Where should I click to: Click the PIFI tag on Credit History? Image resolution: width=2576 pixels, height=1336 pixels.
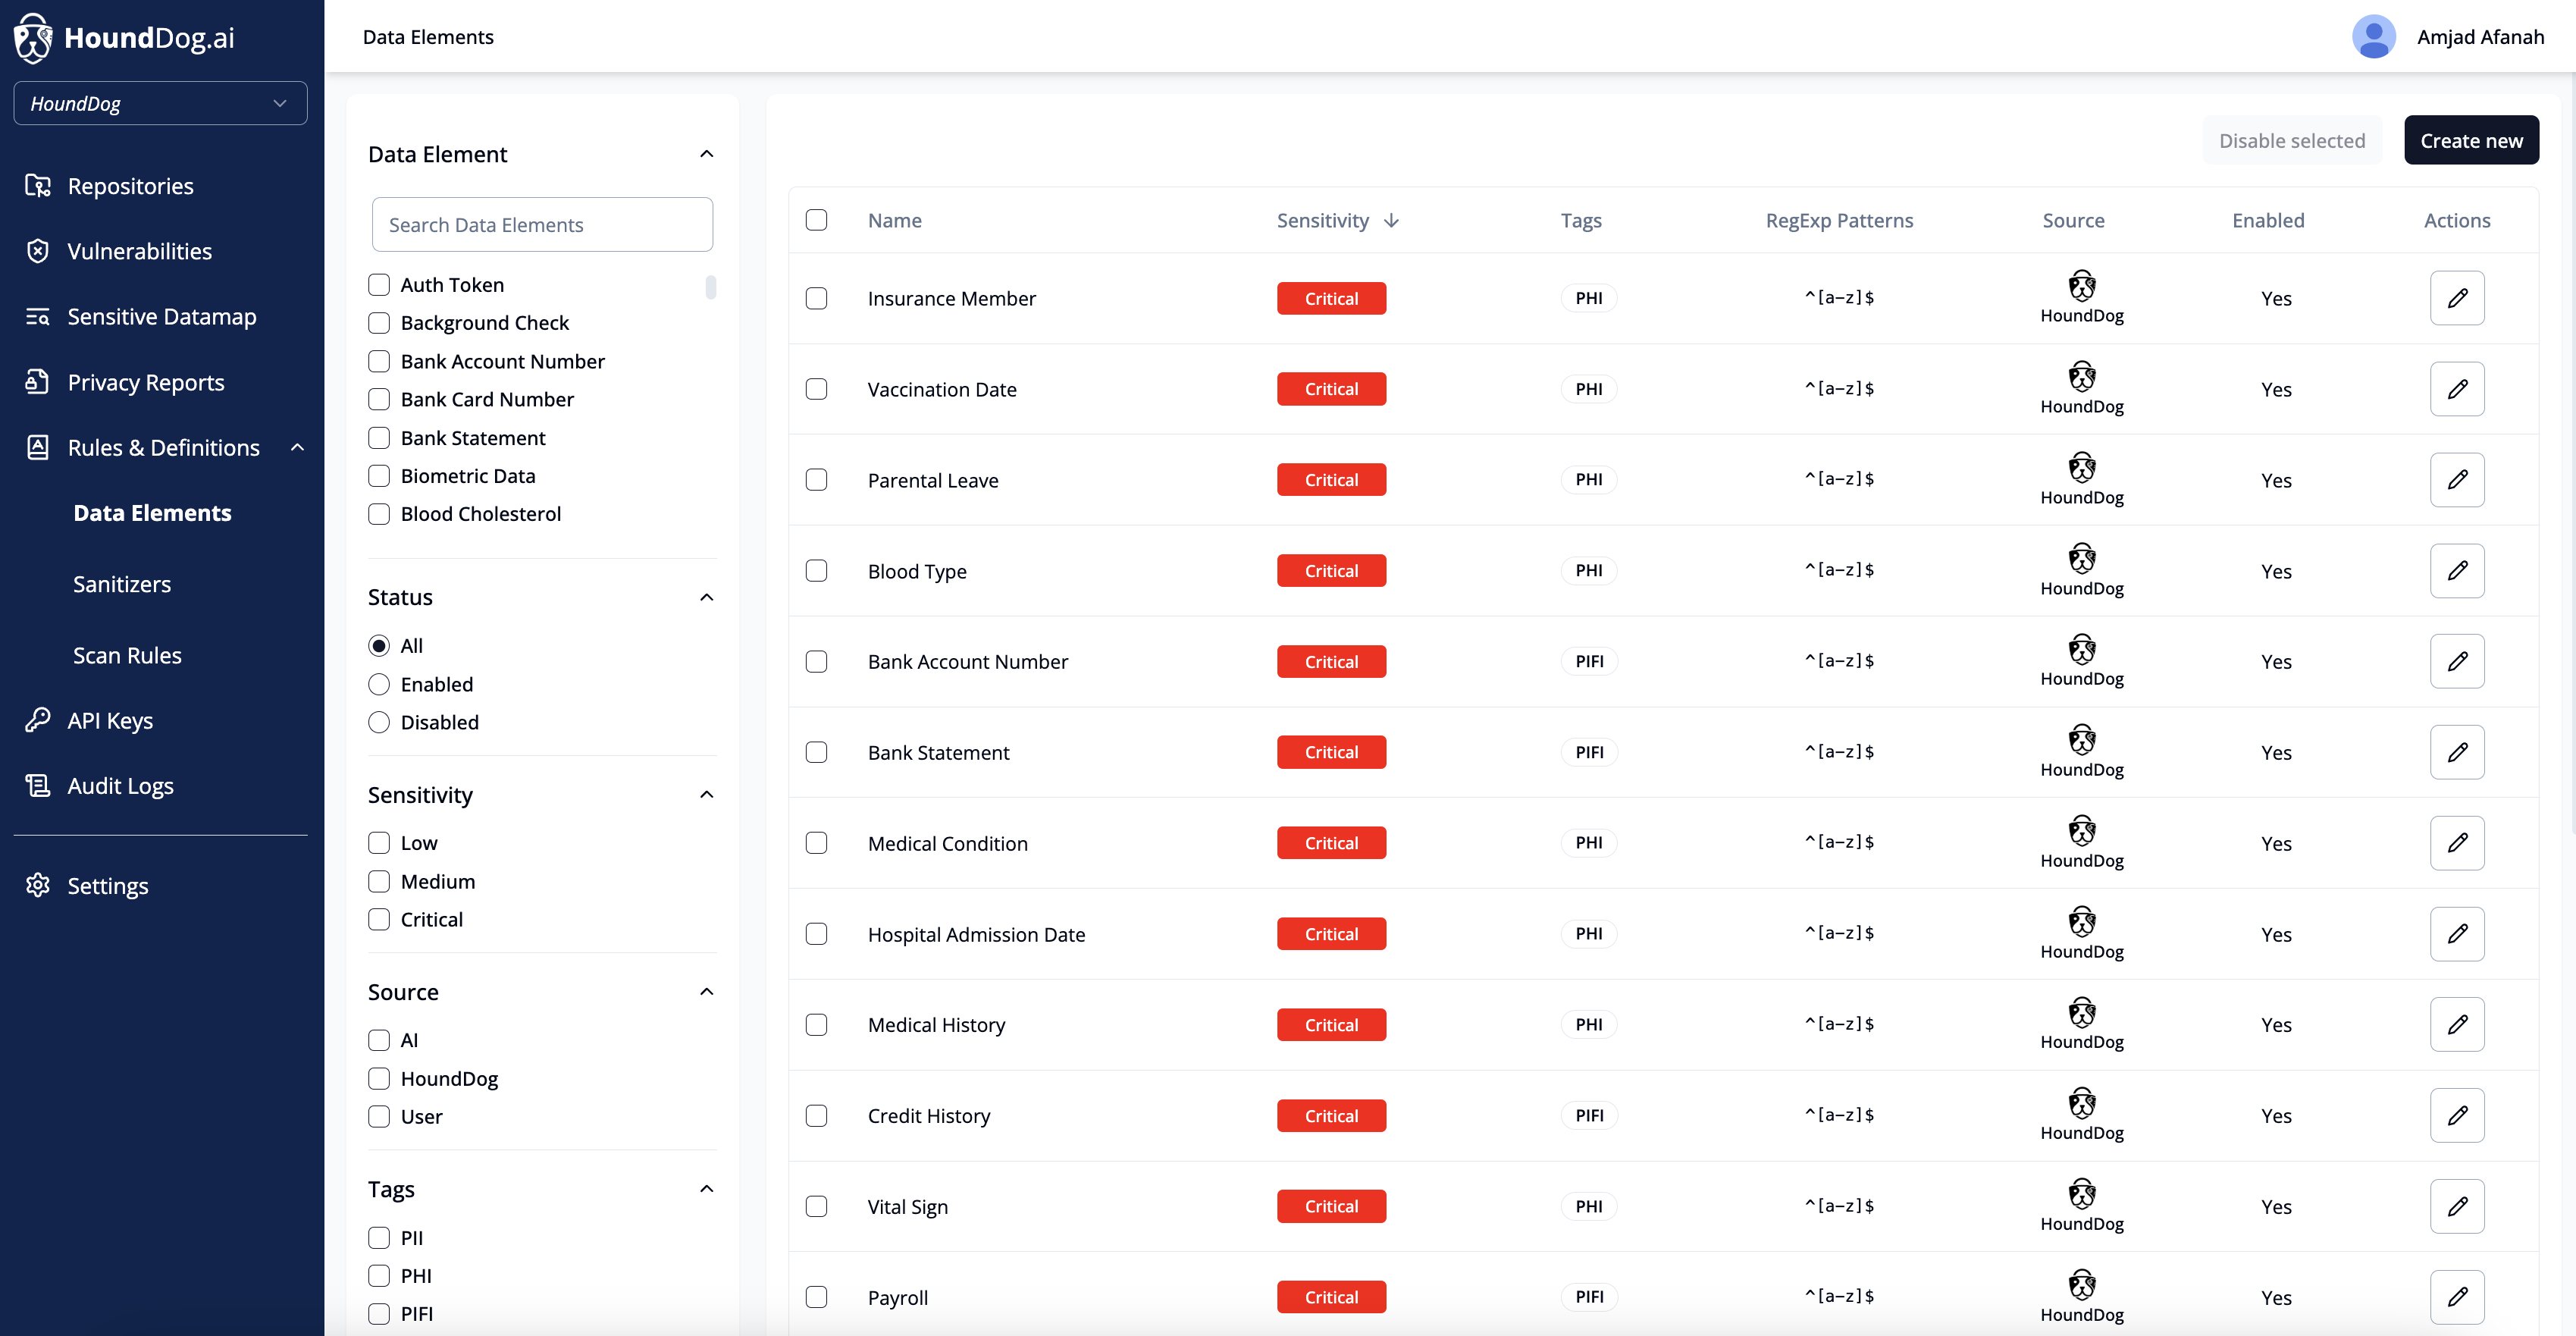tap(1589, 1115)
